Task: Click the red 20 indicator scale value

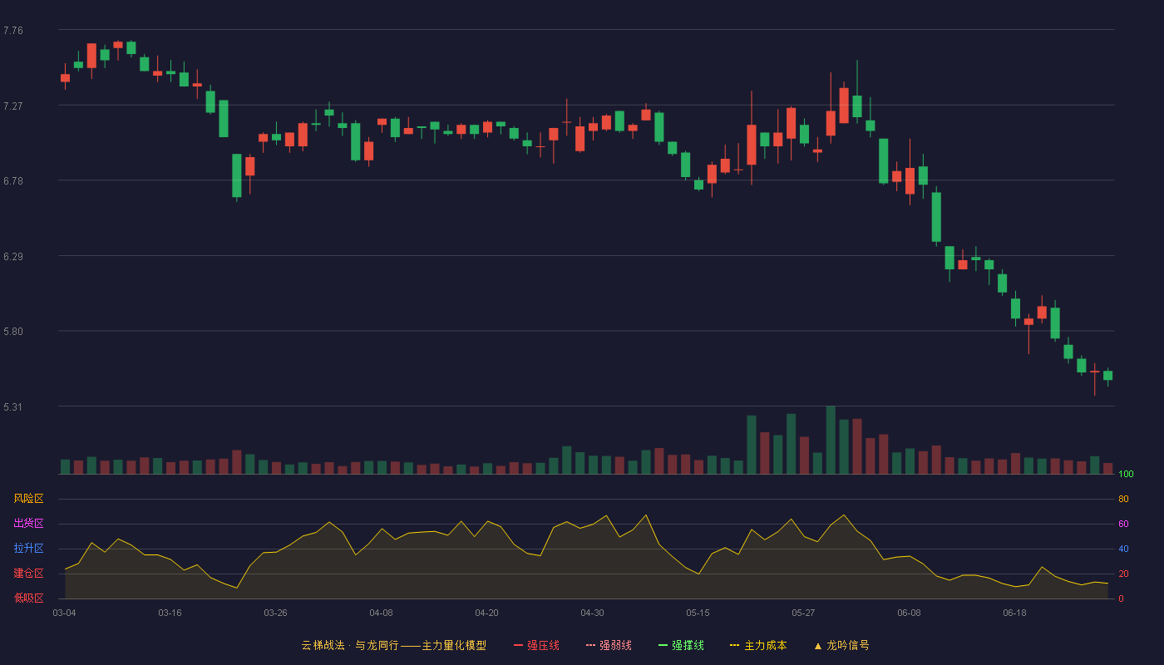Action: (1123, 574)
